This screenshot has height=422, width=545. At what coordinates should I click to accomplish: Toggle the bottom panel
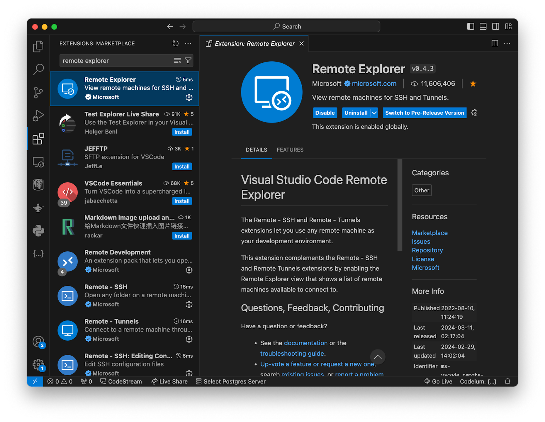pyautogui.click(x=483, y=27)
